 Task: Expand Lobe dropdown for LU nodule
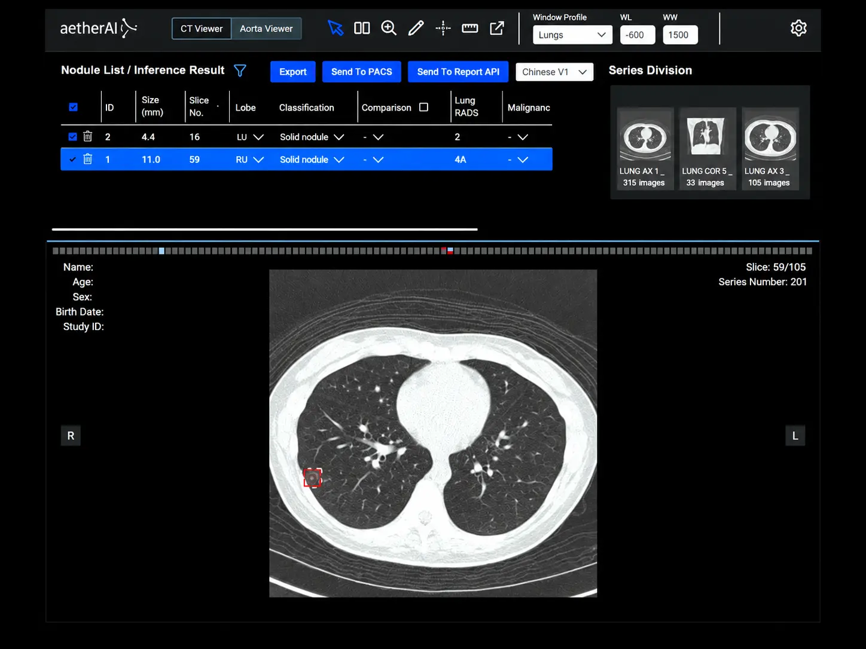pos(258,137)
